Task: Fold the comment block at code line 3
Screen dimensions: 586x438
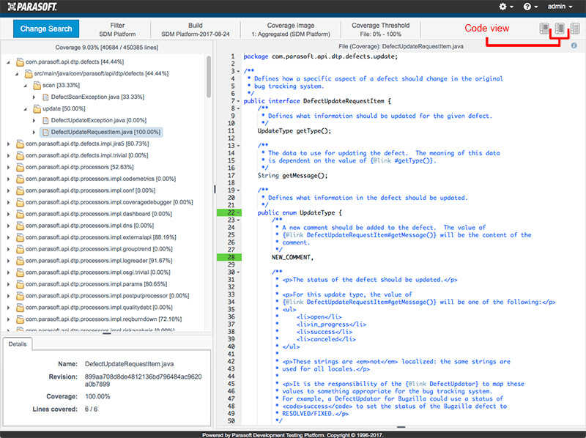Action: 239,71
